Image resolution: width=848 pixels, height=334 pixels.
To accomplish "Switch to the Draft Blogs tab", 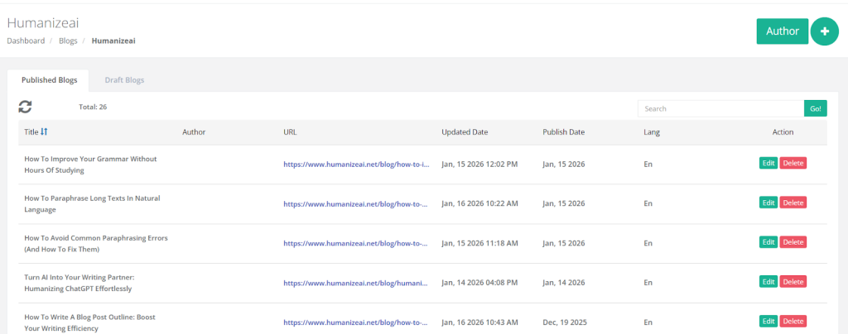I will [x=123, y=80].
